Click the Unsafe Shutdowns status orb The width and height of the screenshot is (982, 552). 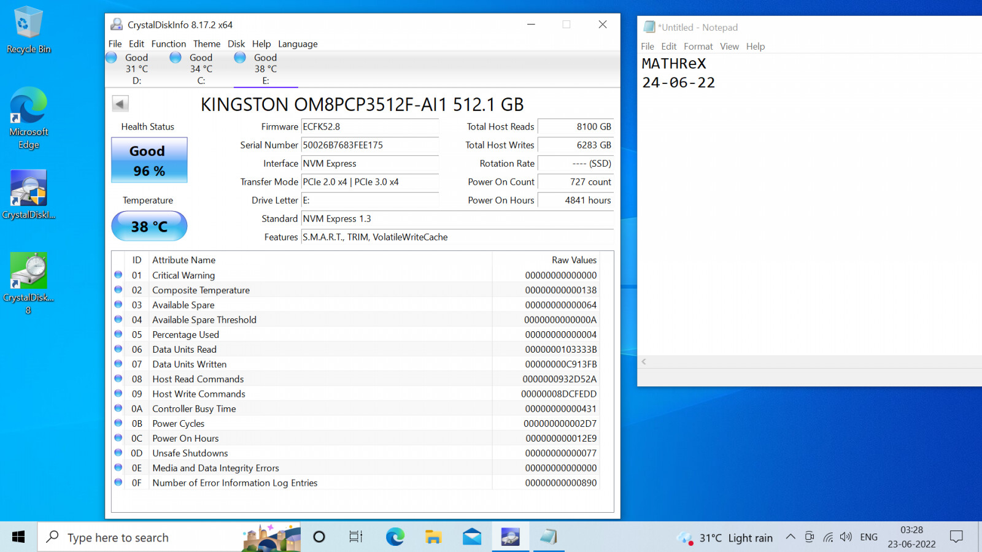(x=118, y=453)
